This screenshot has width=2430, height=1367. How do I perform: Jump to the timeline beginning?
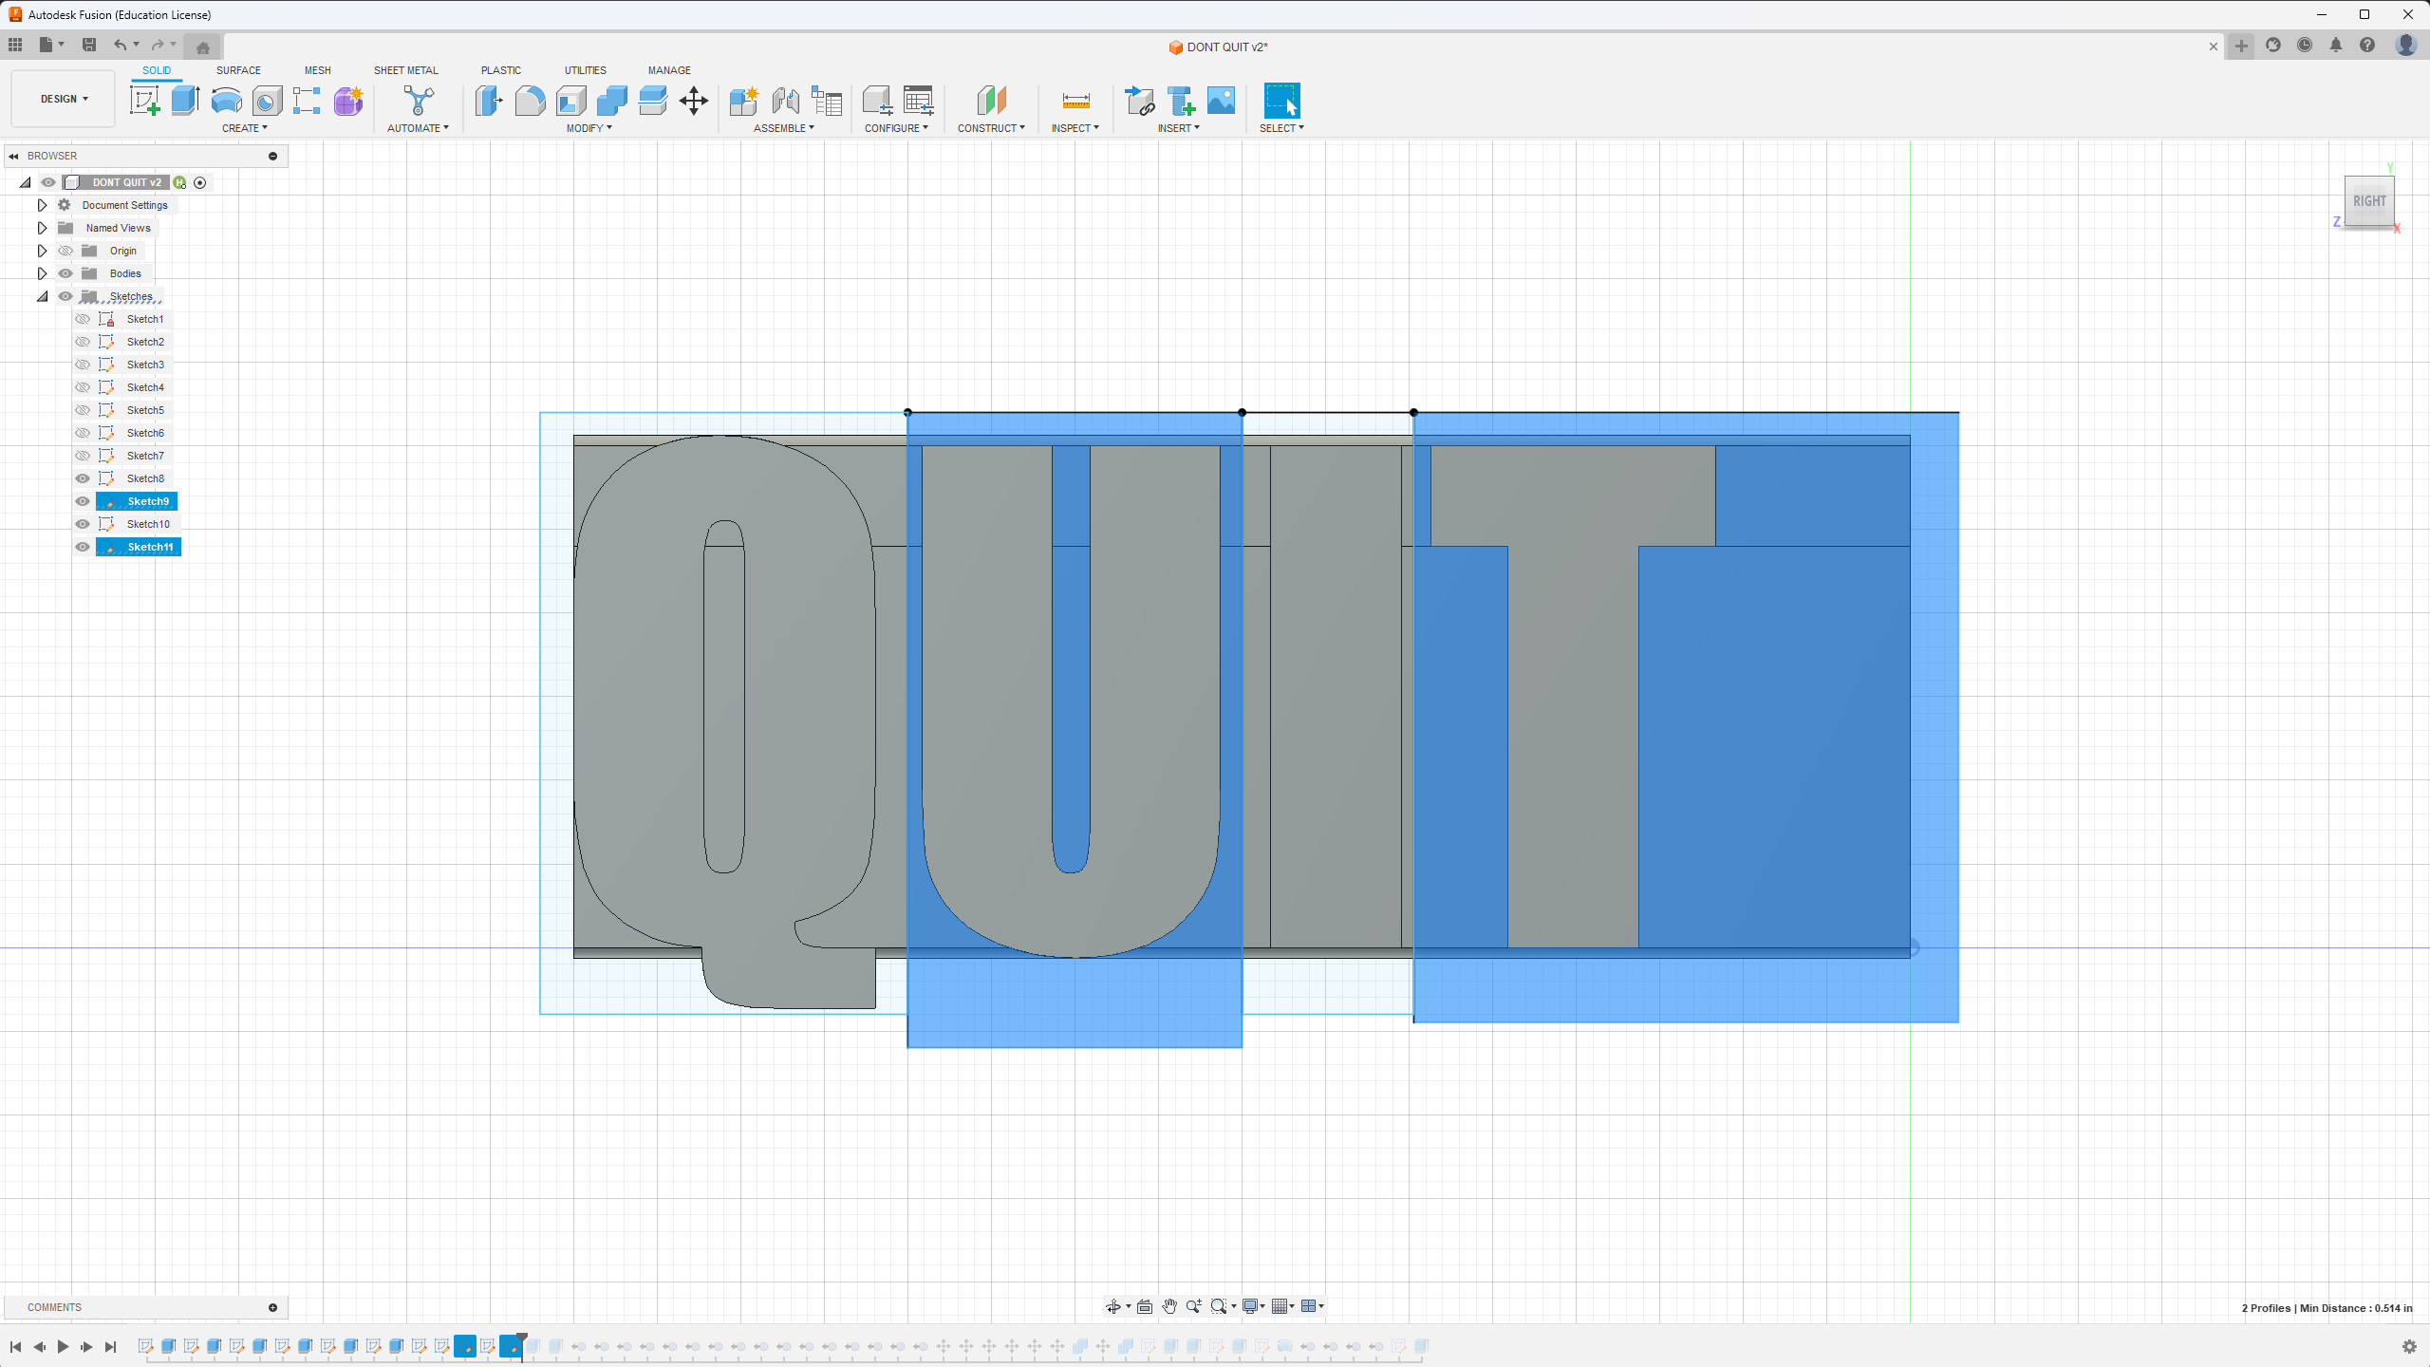click(x=15, y=1346)
